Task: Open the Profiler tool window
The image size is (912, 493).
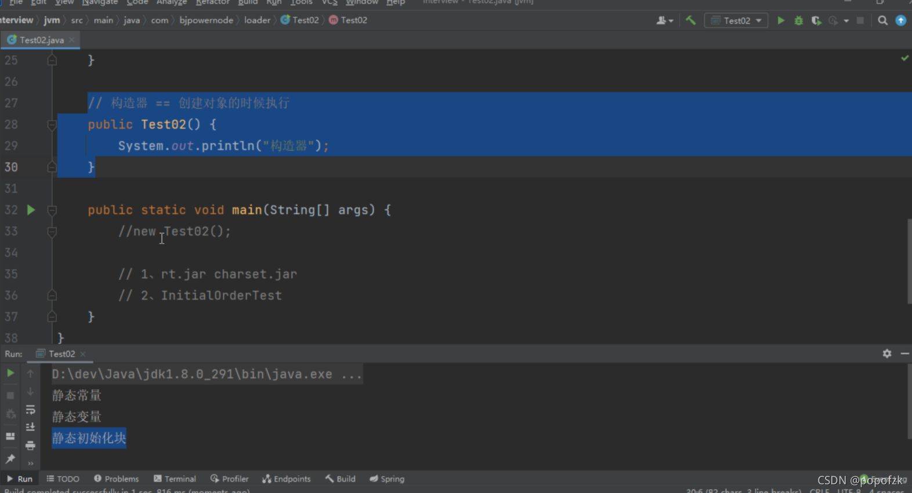Action: click(229, 479)
